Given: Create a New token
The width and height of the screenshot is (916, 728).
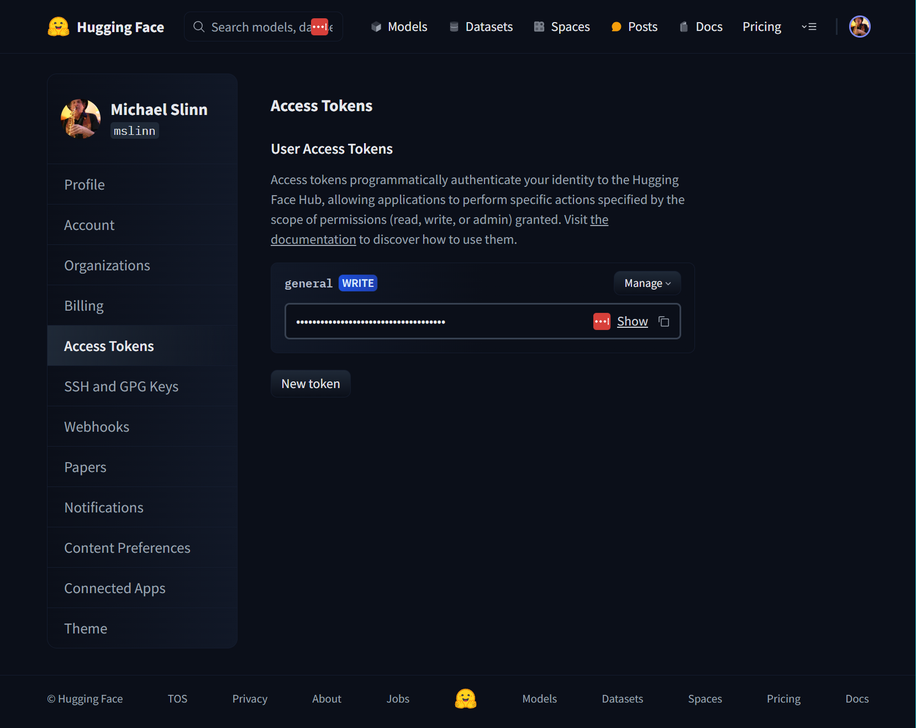Looking at the screenshot, I should 310,384.
